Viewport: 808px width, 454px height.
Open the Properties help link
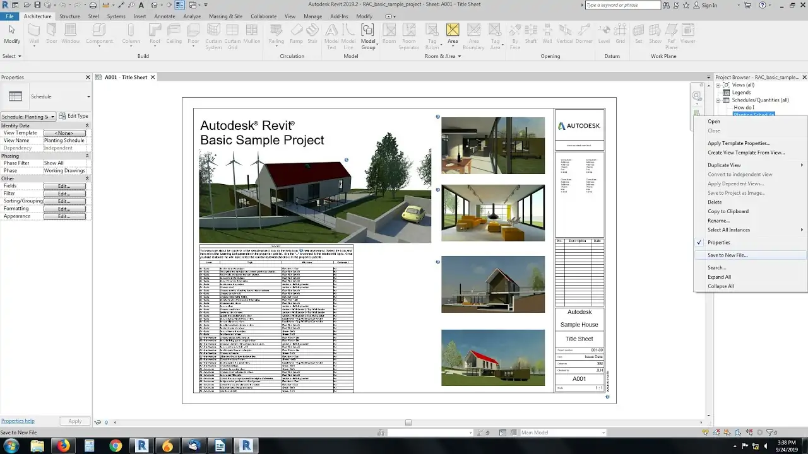pyautogui.click(x=18, y=421)
